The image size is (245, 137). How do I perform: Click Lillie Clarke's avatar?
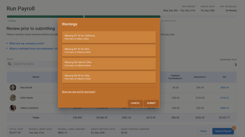tap(13, 98)
